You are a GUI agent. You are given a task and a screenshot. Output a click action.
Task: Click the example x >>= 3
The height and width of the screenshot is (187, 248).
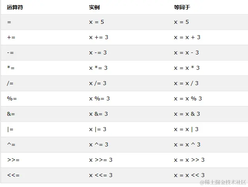101,160
